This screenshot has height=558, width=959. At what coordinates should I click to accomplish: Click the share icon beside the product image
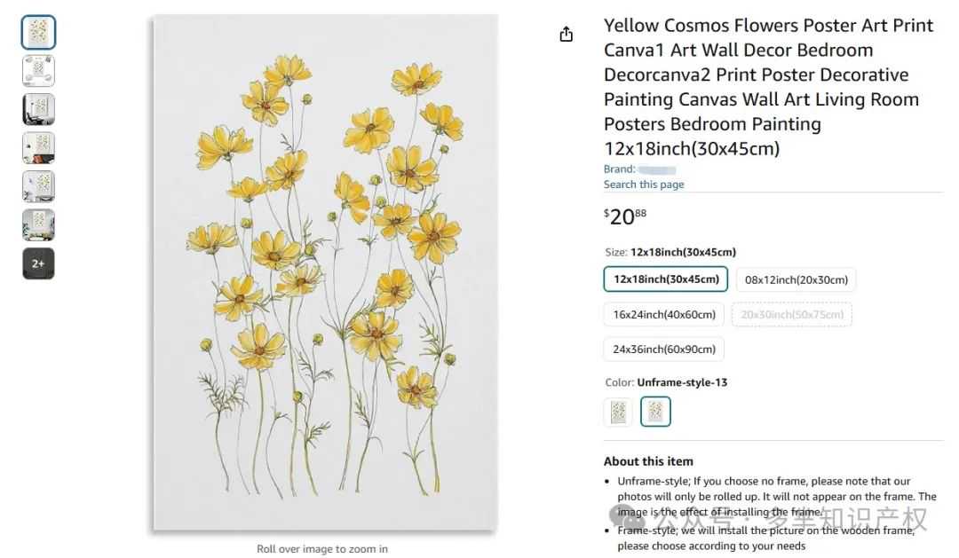point(567,35)
